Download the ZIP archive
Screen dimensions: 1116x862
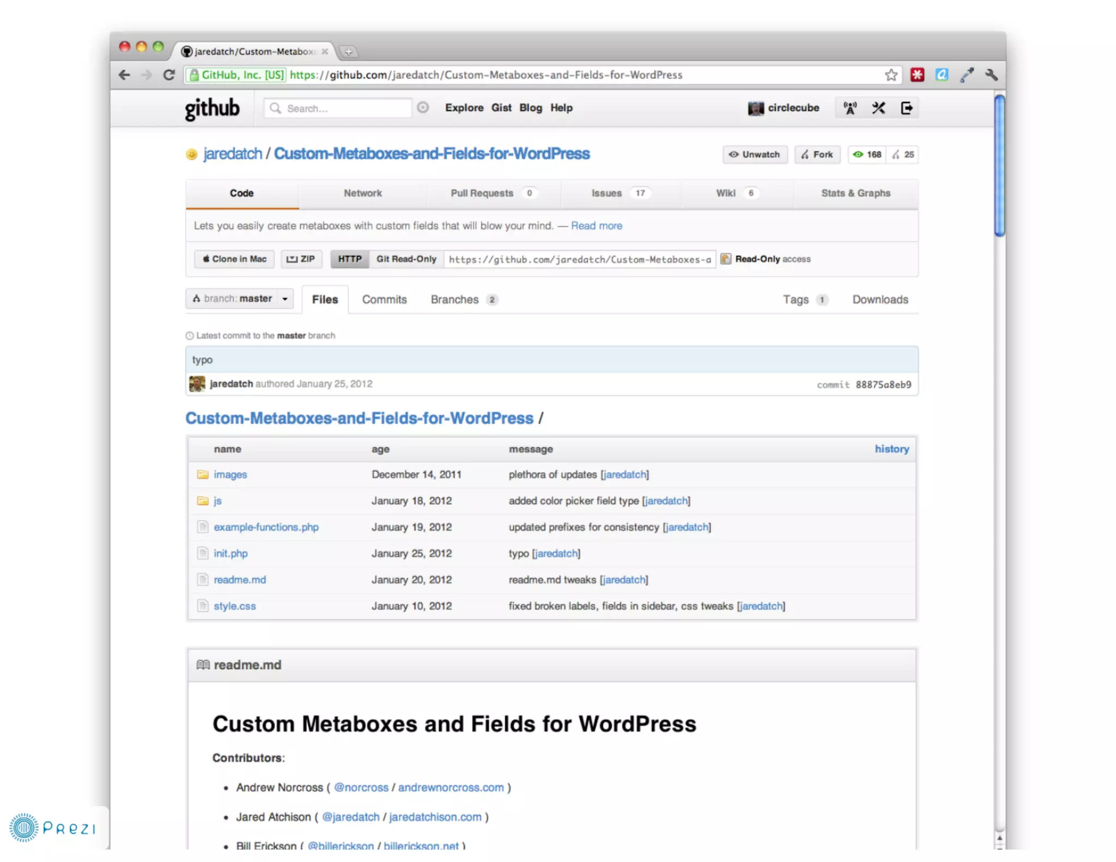pyautogui.click(x=301, y=259)
